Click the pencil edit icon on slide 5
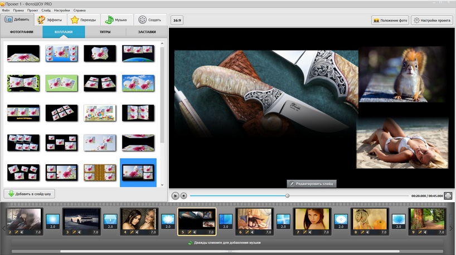 [189, 232]
